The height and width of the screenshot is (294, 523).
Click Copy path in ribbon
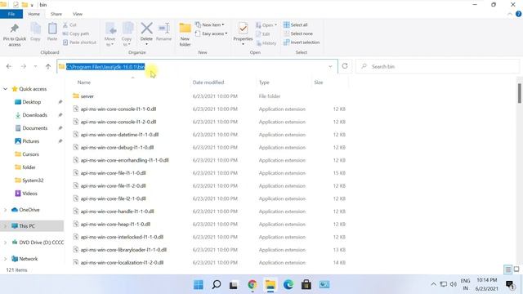76,33
